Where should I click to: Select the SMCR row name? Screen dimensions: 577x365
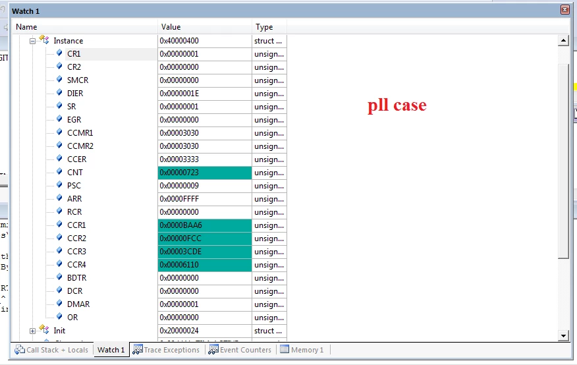[x=78, y=80]
